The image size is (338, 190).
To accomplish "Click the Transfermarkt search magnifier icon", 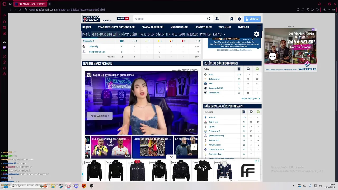I will 209,19.
